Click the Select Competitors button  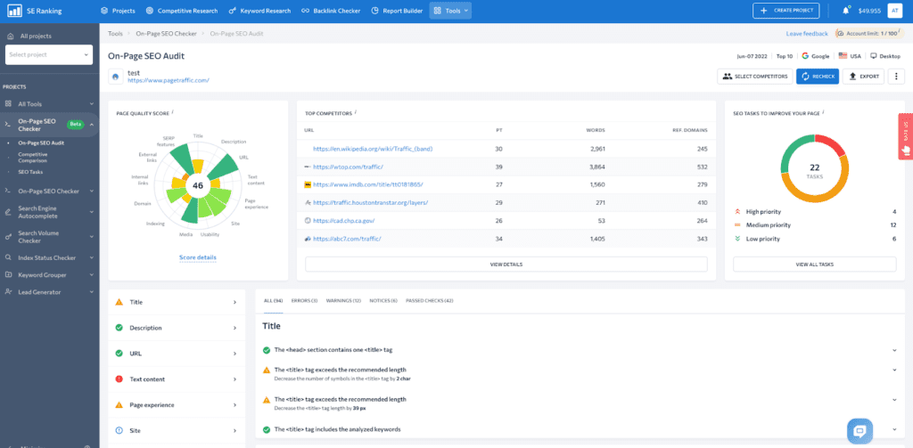755,77
